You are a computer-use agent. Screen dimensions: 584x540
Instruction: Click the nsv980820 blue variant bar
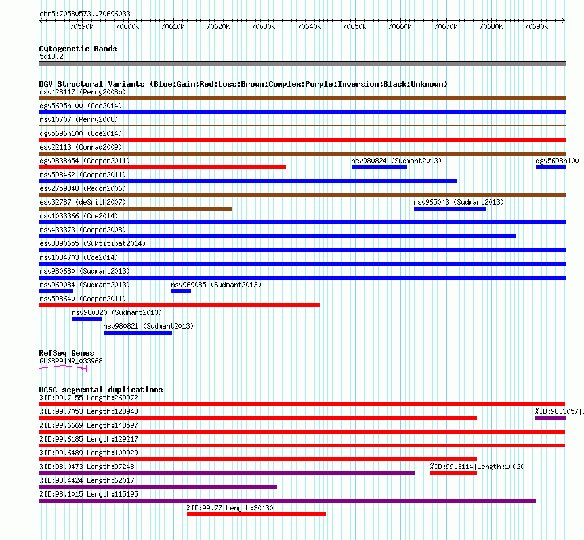[87, 319]
